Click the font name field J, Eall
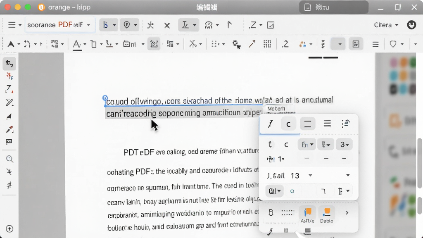The width and height of the screenshot is (423, 238). [x=276, y=176]
